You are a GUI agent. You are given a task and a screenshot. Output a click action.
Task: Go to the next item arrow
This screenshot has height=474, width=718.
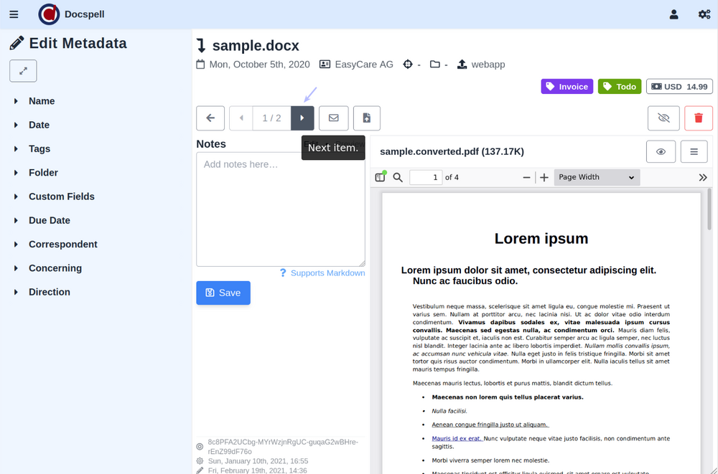[x=302, y=118]
